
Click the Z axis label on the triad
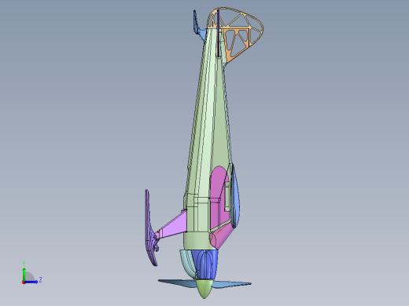coord(40,280)
